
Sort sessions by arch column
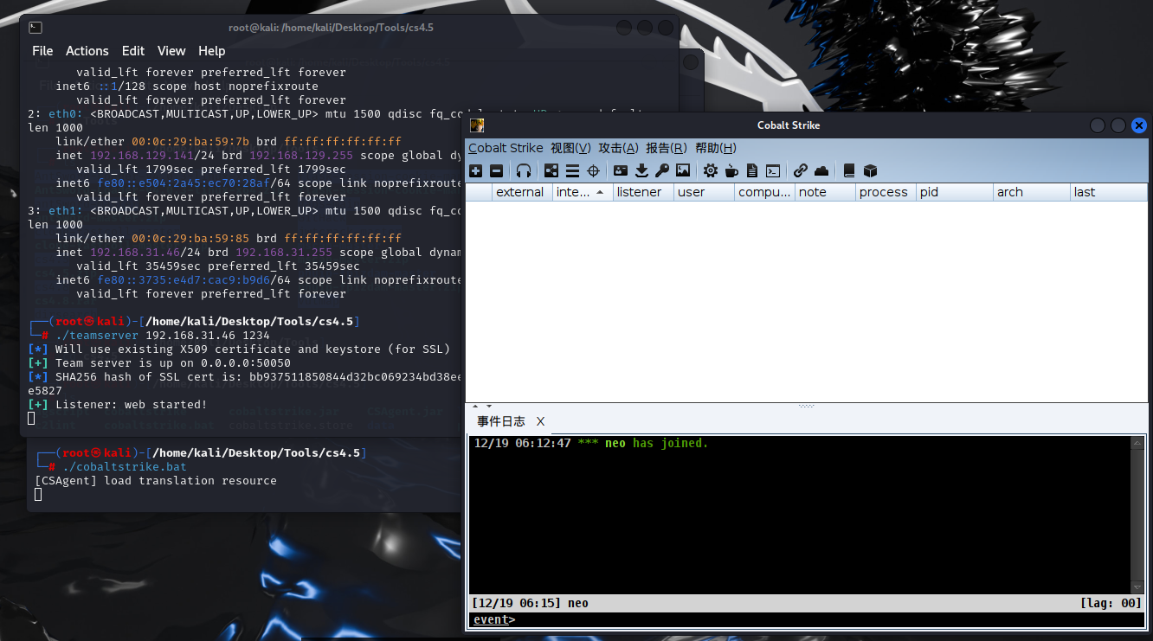click(1032, 192)
